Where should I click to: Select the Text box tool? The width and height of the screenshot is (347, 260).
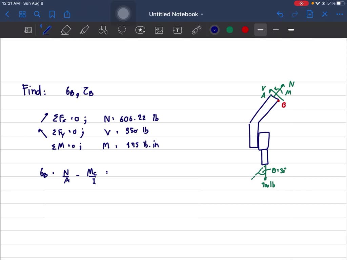point(178,30)
